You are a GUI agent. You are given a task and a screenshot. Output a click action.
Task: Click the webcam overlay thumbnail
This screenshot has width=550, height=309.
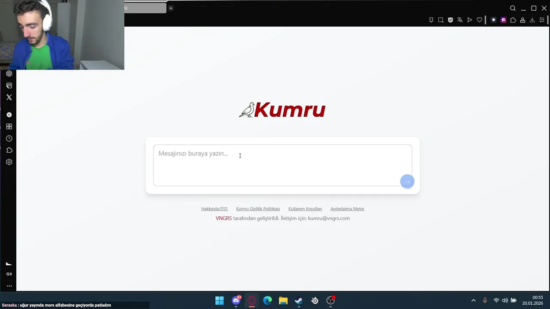62,35
